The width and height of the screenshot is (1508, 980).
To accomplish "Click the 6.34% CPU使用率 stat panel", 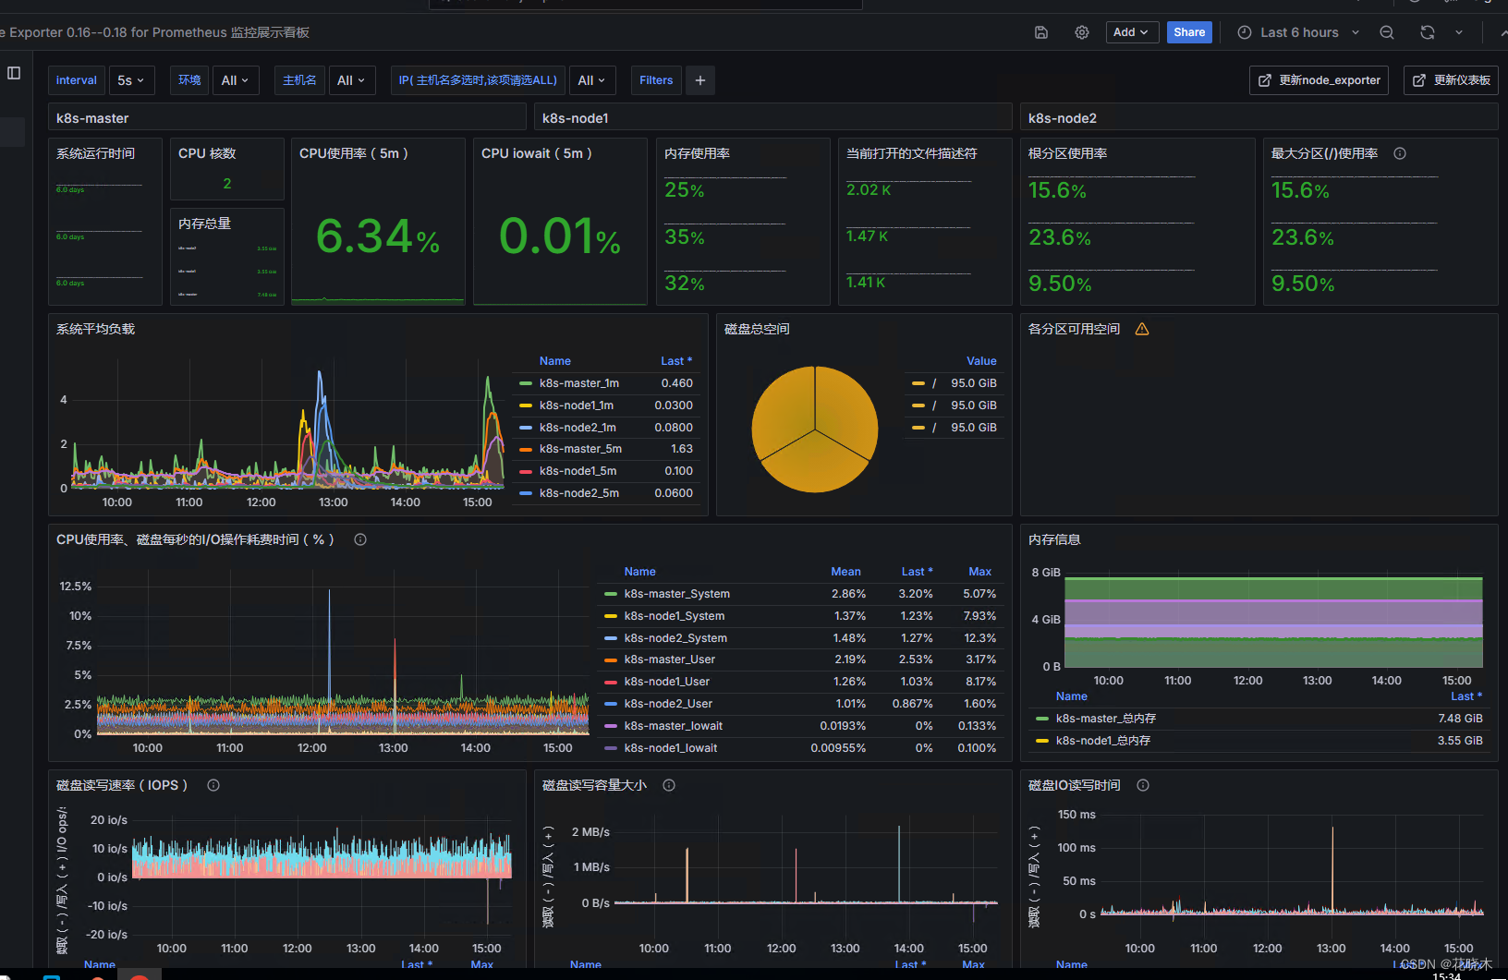I will point(378,222).
